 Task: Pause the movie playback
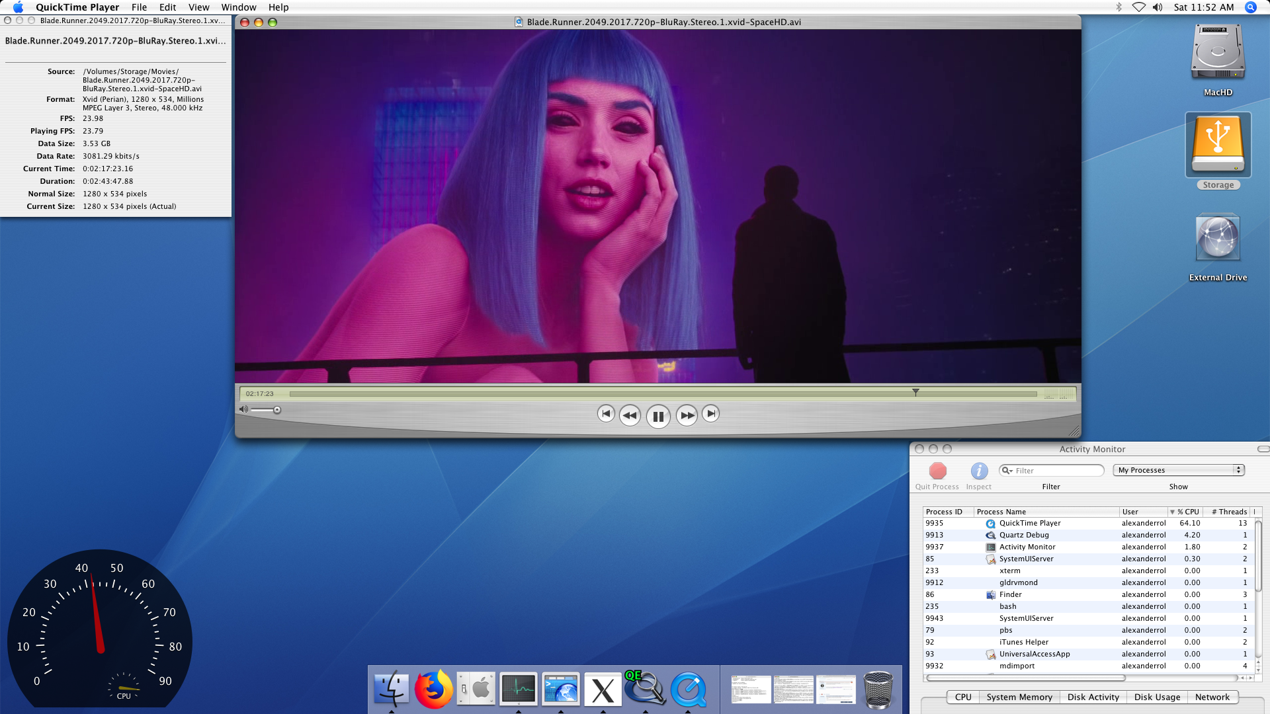click(x=658, y=416)
